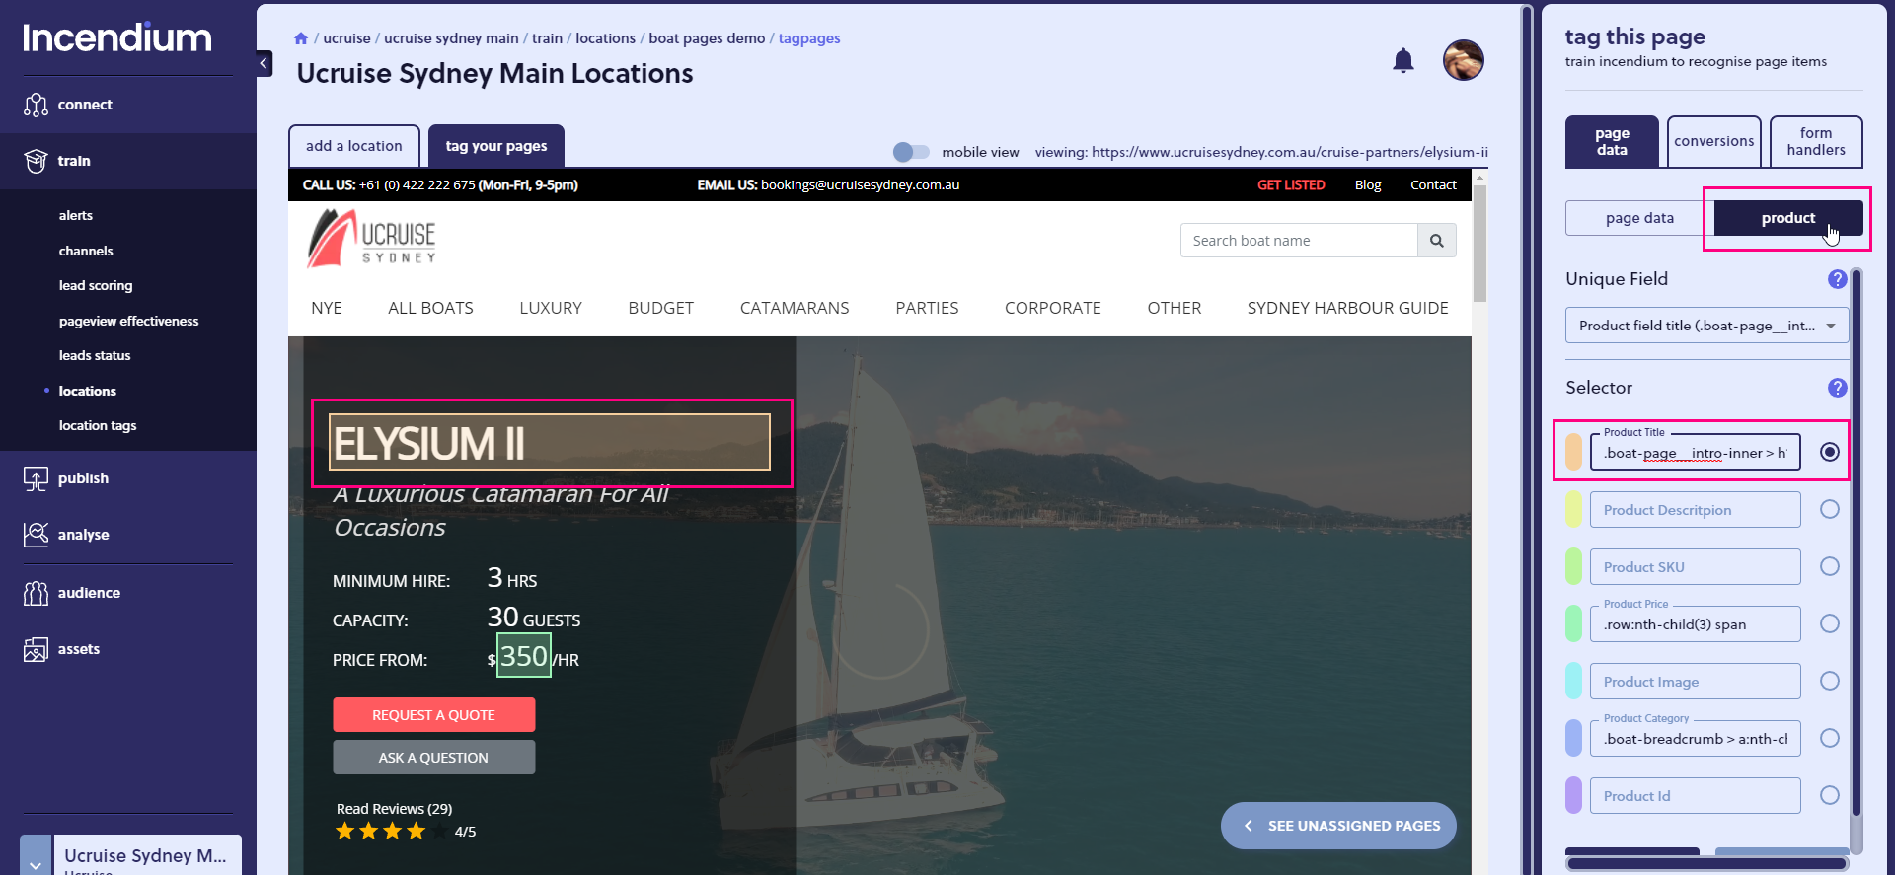Screen dimensions: 1895x875
Task: Click the connect icon in sidebar
Action: point(36,105)
